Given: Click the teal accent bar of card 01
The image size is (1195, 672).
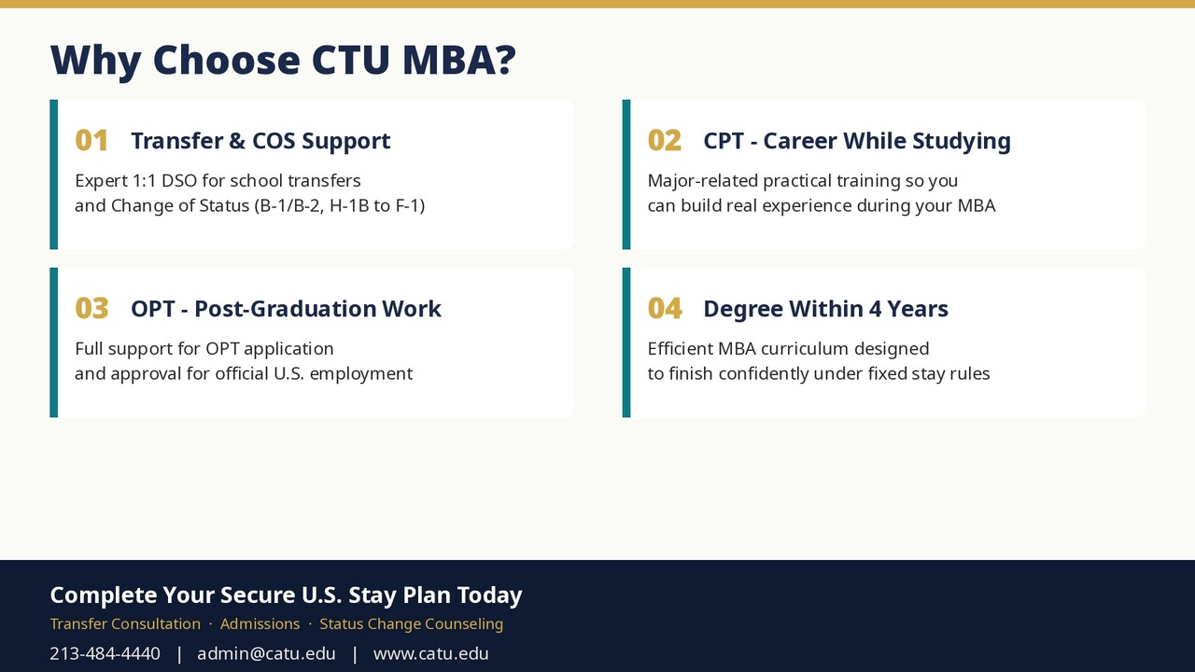Looking at the screenshot, I should click(x=54, y=175).
